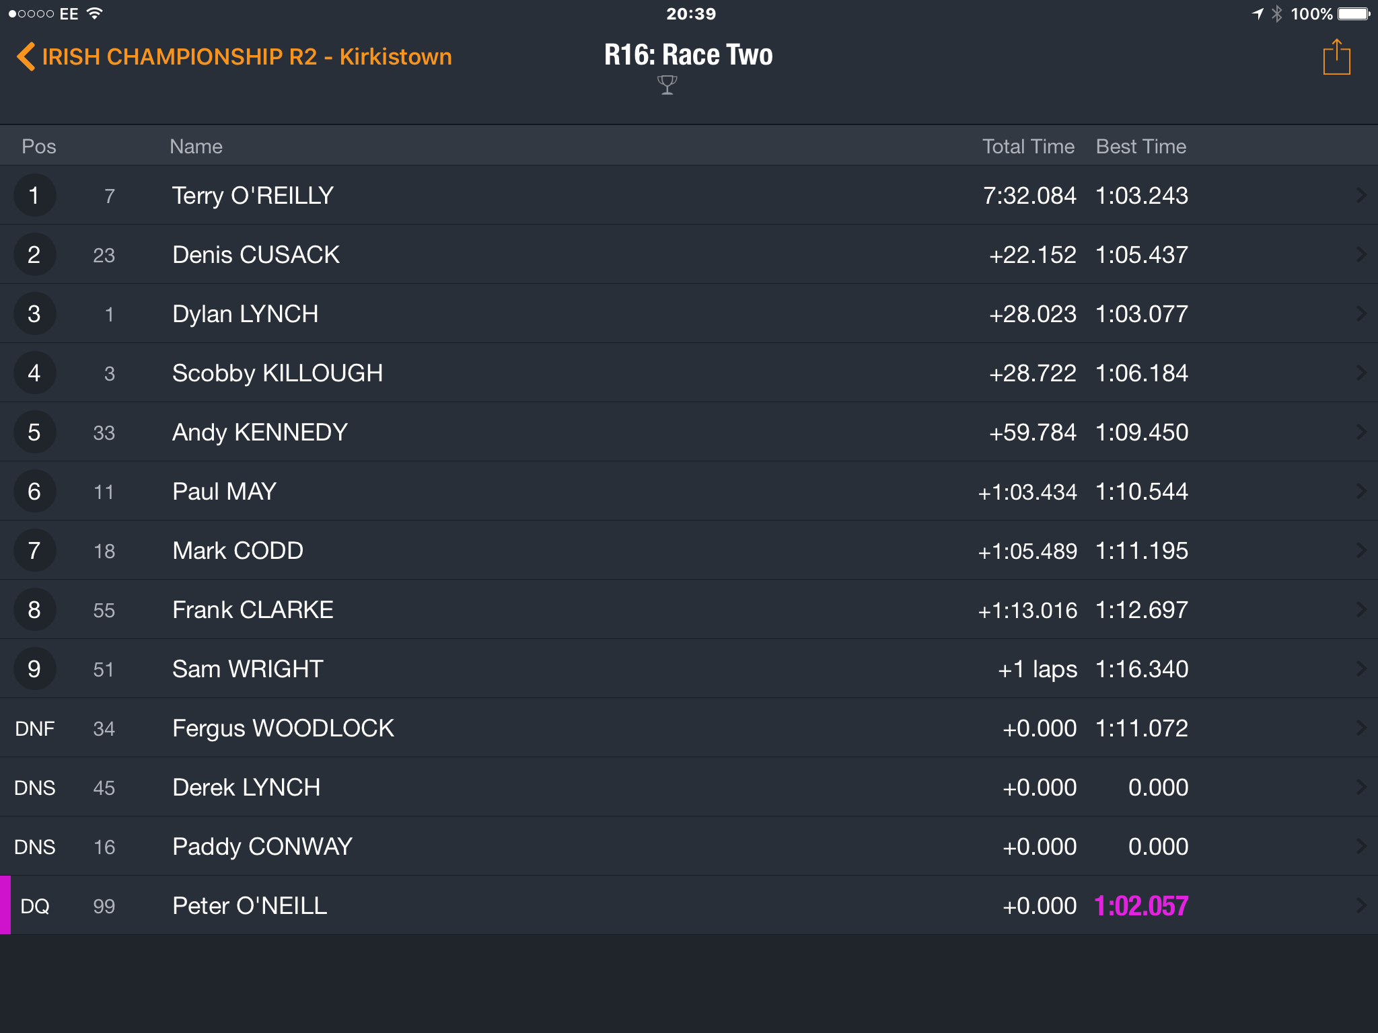Select Scobby KILLOUGH row

689,373
